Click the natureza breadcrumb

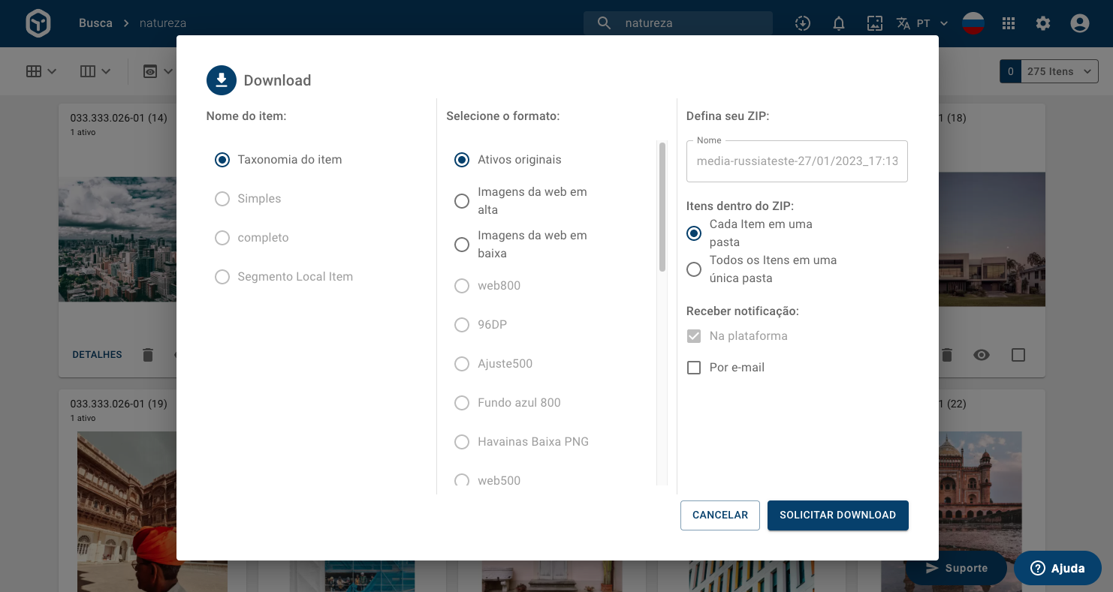pyautogui.click(x=163, y=23)
